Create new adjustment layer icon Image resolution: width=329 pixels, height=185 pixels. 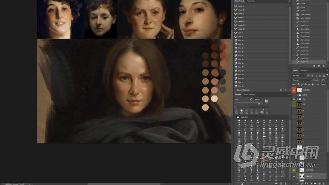(x=311, y=183)
